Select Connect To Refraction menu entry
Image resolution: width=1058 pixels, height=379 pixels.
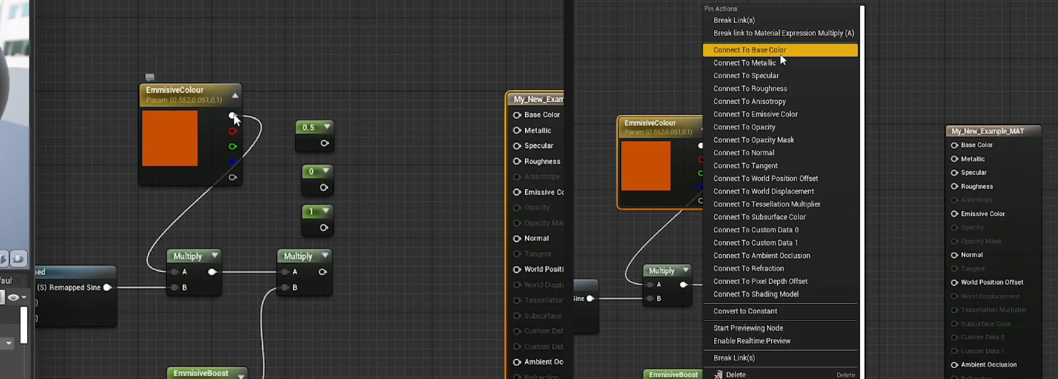pos(780,268)
